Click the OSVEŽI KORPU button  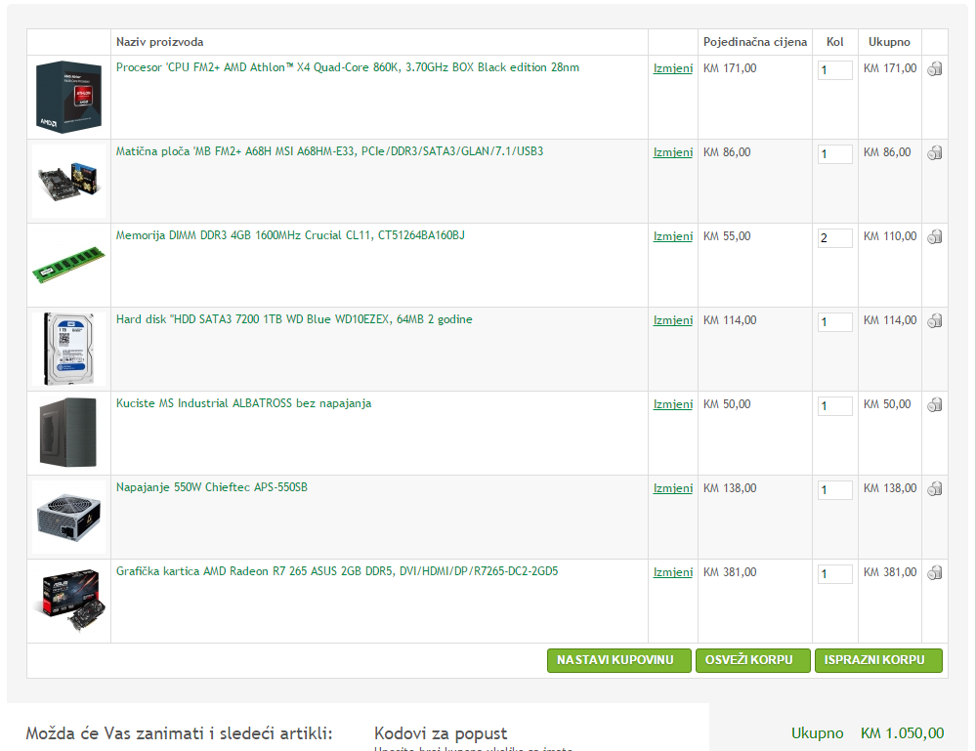[753, 660]
